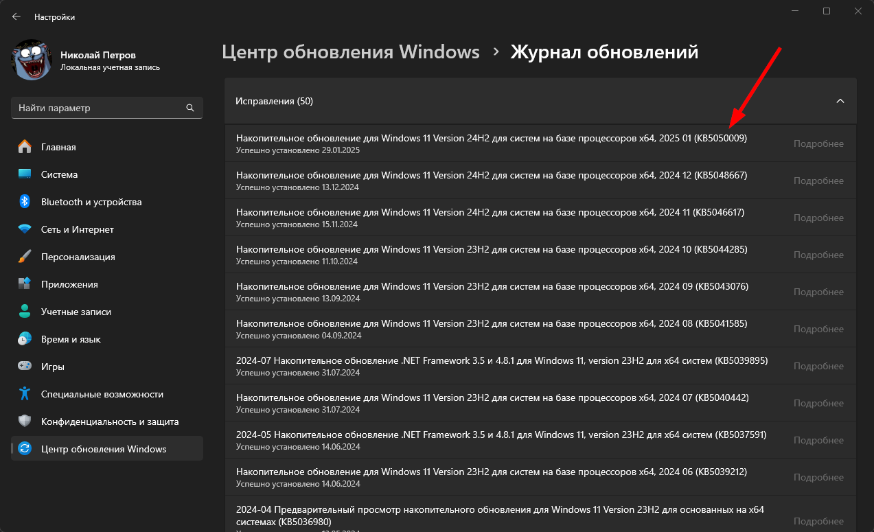
Task: Click Подробнее for update KB5037591
Action: tap(818, 440)
